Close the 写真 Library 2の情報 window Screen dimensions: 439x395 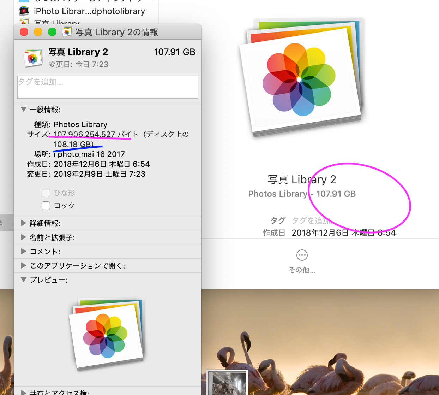coord(24,32)
